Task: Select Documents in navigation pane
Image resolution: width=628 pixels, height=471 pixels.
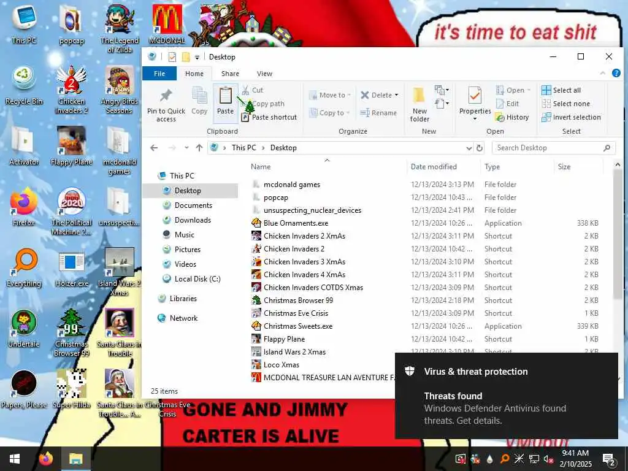Action: 193,205
